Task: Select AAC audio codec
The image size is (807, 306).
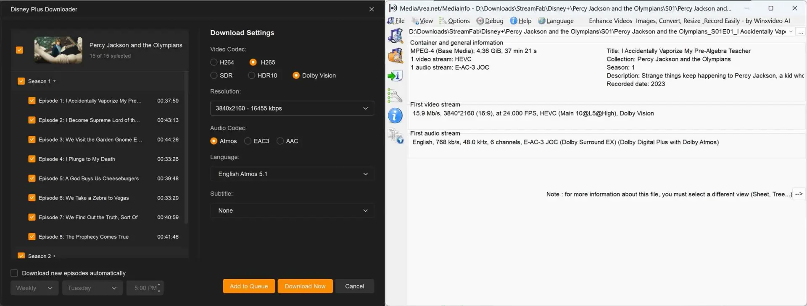Action: [280, 141]
